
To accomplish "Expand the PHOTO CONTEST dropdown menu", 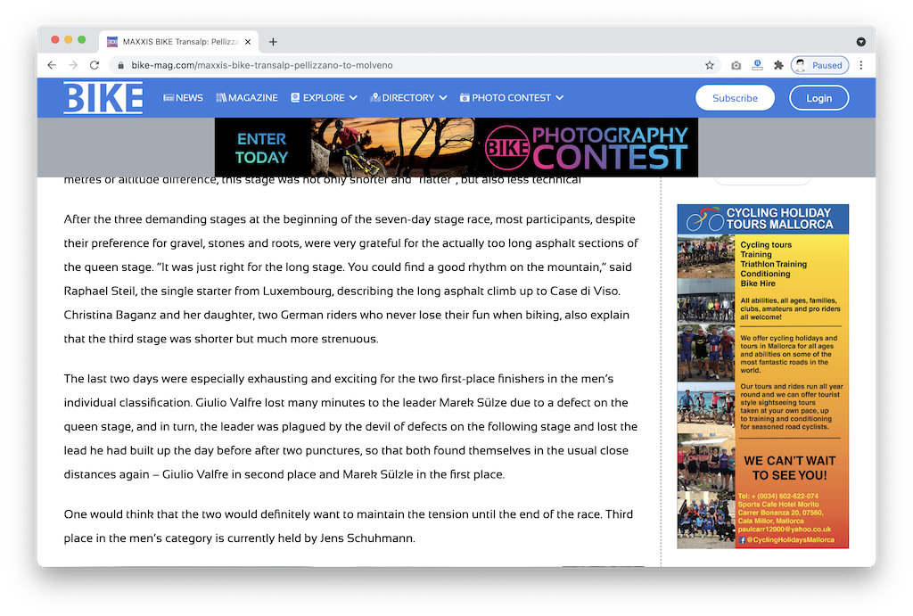I will [x=512, y=98].
